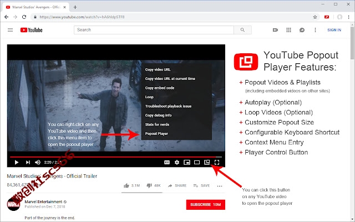Switch to miniplayer mode

pyautogui.click(x=187, y=162)
